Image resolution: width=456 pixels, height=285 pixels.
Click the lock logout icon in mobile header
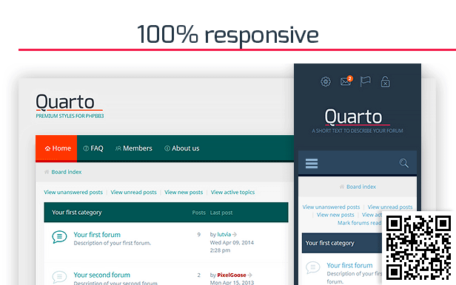[386, 82]
